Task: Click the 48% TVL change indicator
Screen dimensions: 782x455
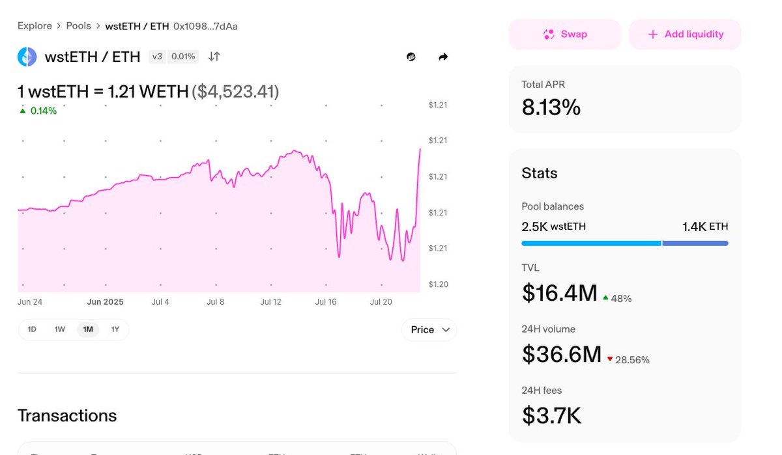Action: (617, 299)
